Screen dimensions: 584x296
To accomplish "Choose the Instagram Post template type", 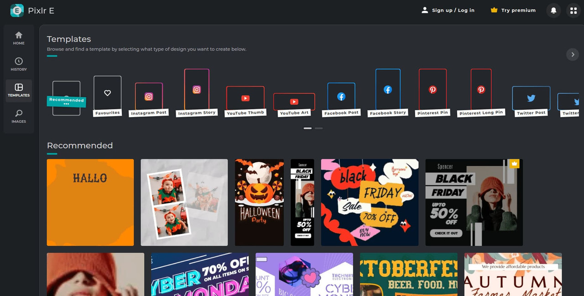I will tap(149, 99).
